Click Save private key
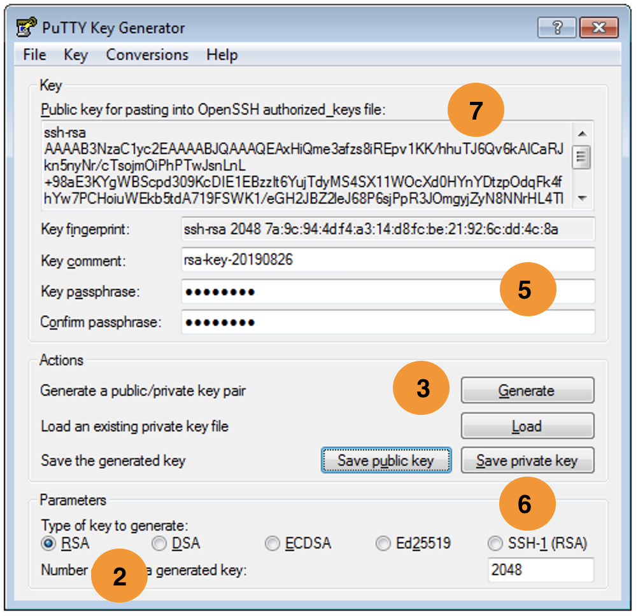Screen dimensions: 638x616 tap(527, 460)
